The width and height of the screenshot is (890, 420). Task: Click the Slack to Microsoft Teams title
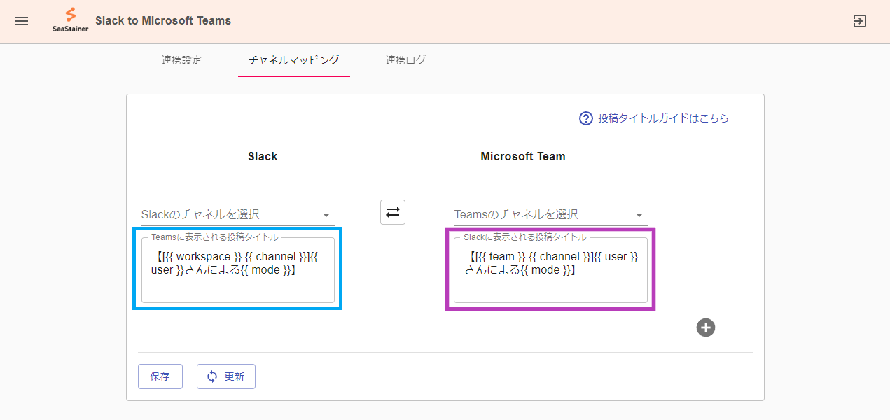(163, 20)
